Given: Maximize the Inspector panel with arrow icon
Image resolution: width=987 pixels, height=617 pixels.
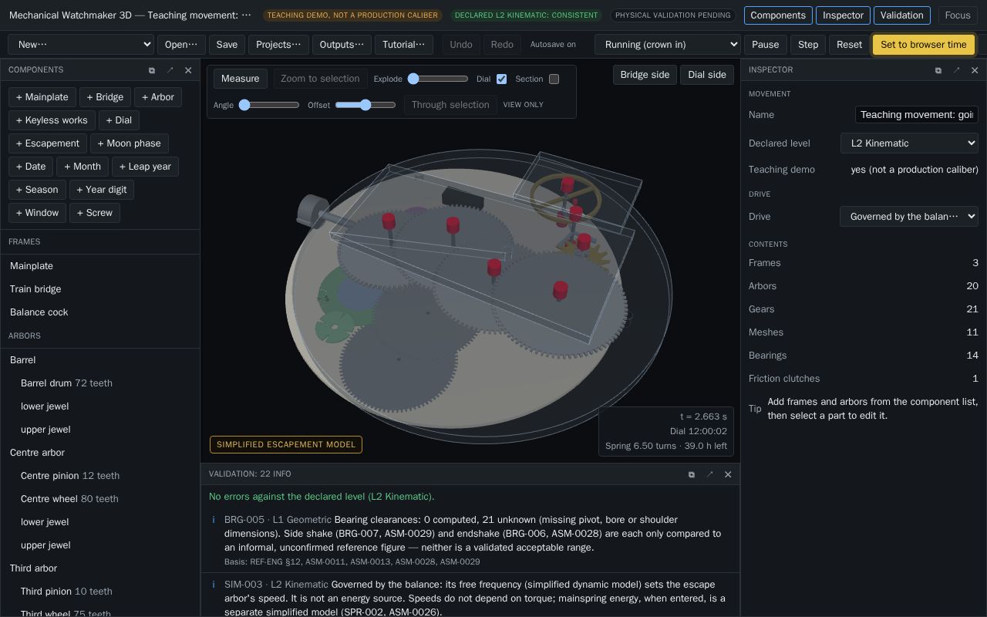Looking at the screenshot, I should (x=957, y=70).
